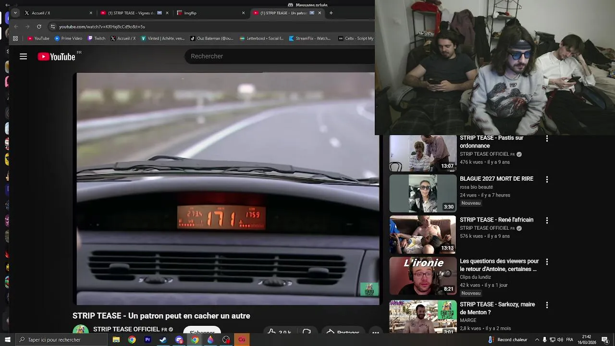The image size is (615, 346).
Task: Click Chrome's forward arrow button
Action: pyautogui.click(x=27, y=26)
